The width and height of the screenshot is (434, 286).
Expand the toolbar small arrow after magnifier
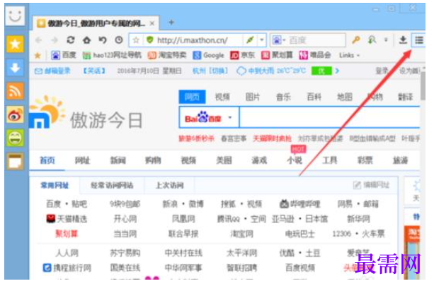pos(386,40)
